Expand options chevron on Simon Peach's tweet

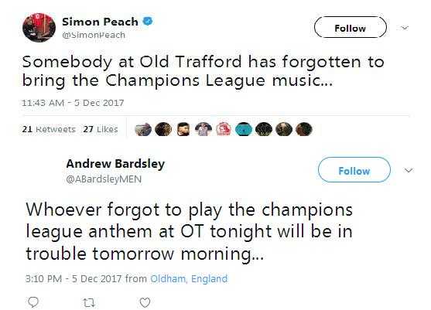click(405, 28)
